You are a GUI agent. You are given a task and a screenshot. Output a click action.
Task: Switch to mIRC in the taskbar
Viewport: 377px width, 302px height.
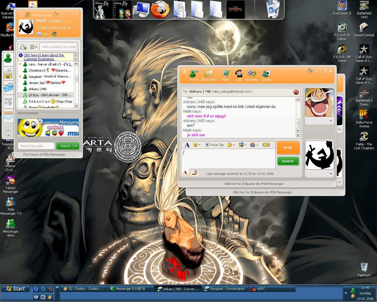tap(272, 289)
